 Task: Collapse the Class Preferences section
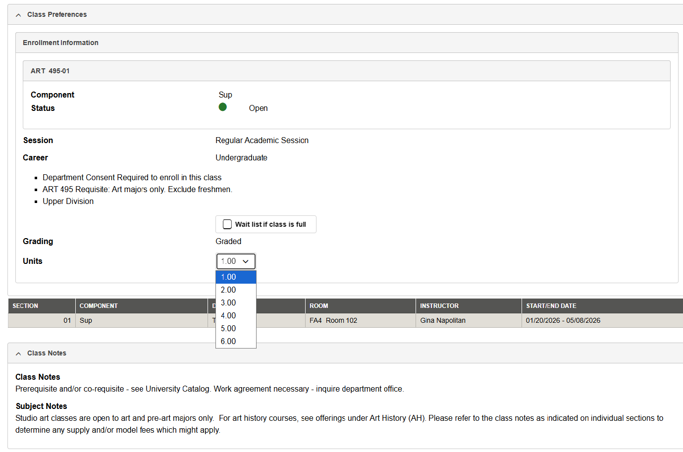(18, 14)
